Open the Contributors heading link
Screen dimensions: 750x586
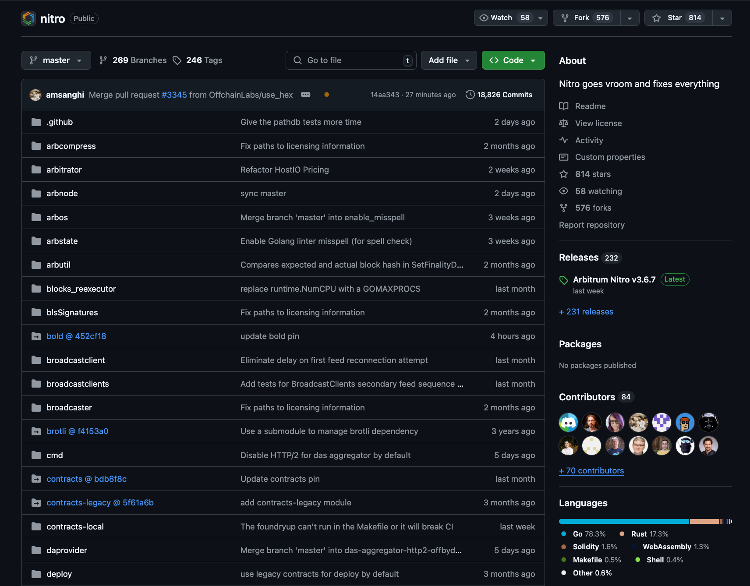pos(587,397)
